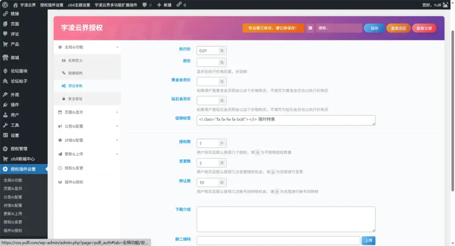Go to 公告&配置 in WordPress sidebar submenu

[x=13, y=197]
